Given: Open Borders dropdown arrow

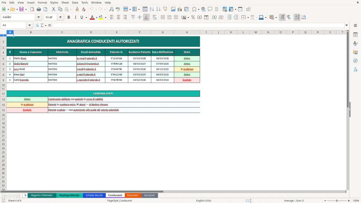Looking at the screenshot, I should click(248, 17).
